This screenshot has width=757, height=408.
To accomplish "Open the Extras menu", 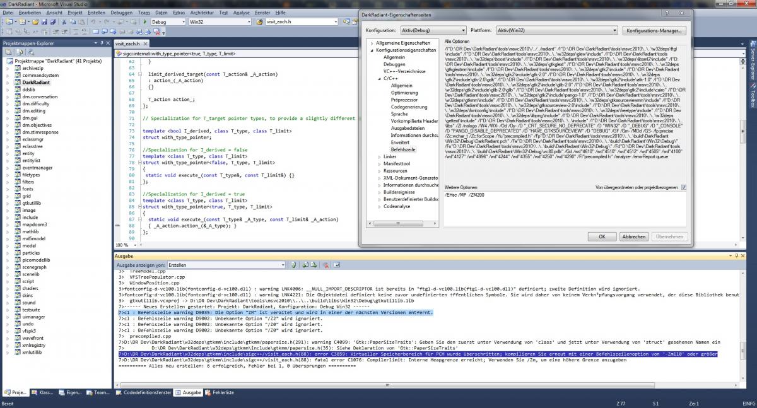I will [x=179, y=12].
